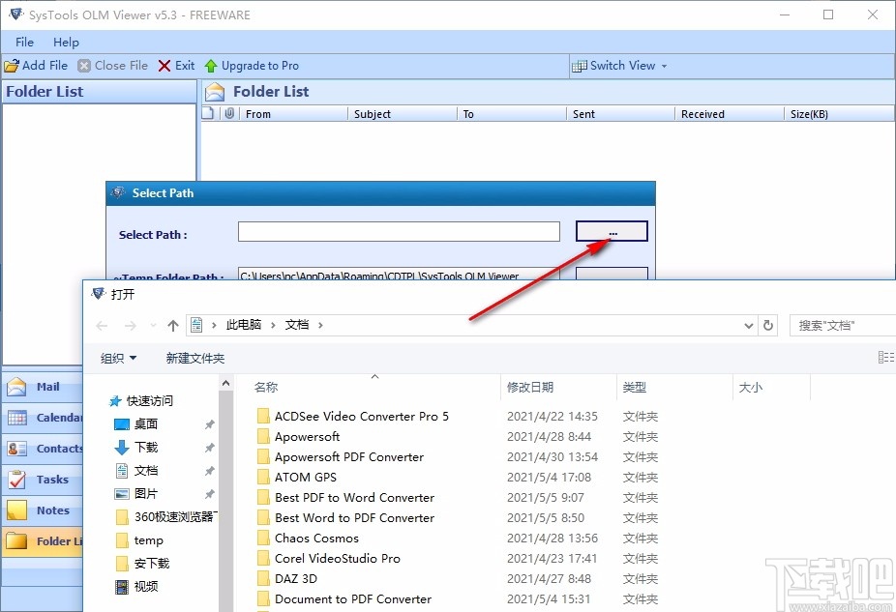
Task: Select the Calendar icon in the sidebar
Action: (19, 417)
